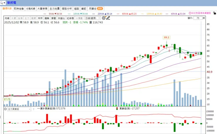Screen dimensions: 217x134
Task: Close the 主力買賣超 indicator panel
Action: tap(5, 109)
